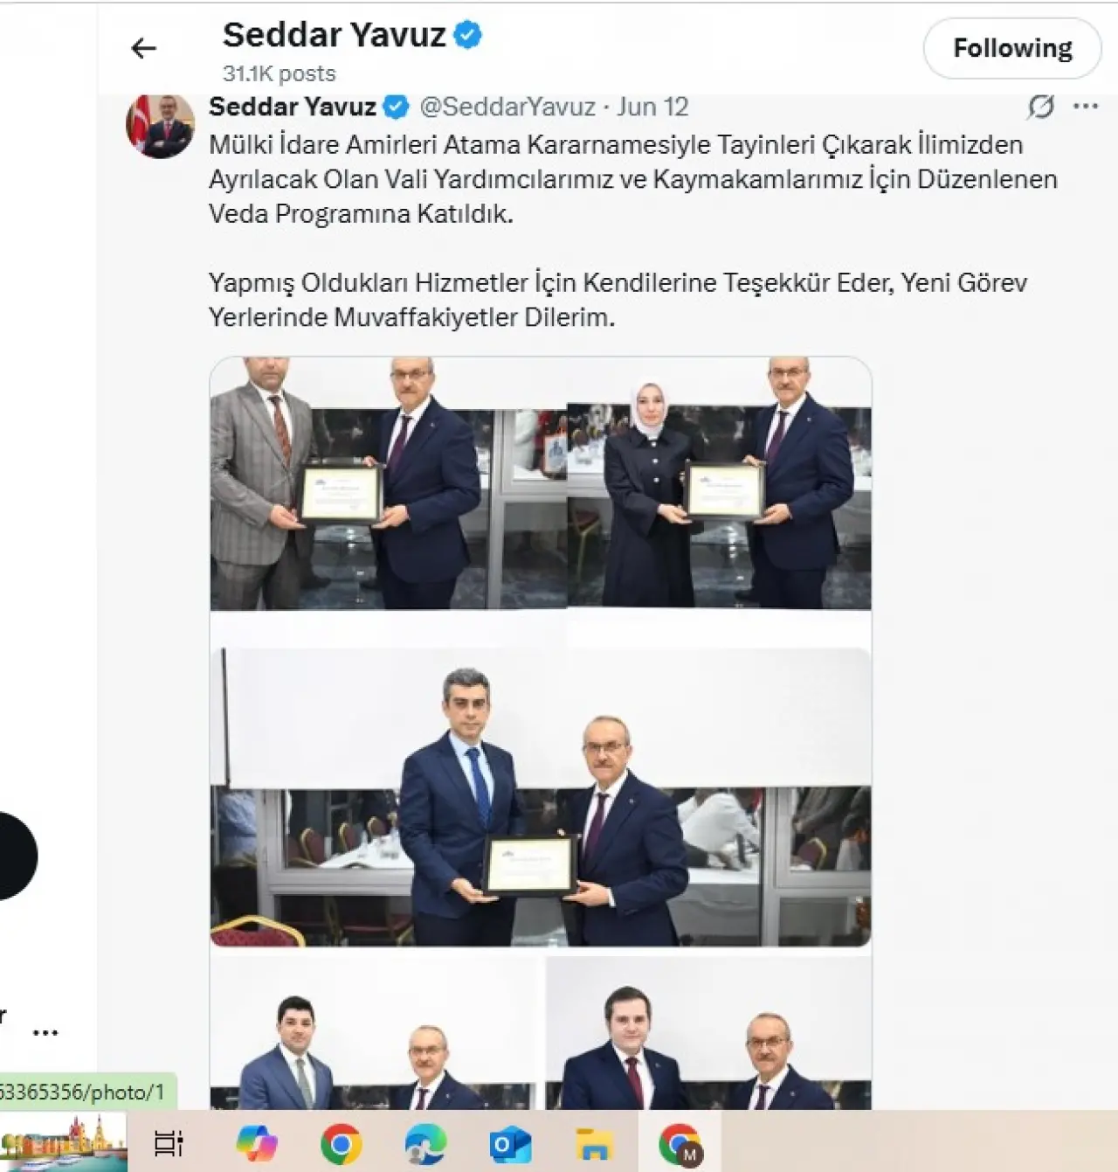Open the Jun 12 post timestamp
The image size is (1118, 1172).
click(x=652, y=107)
